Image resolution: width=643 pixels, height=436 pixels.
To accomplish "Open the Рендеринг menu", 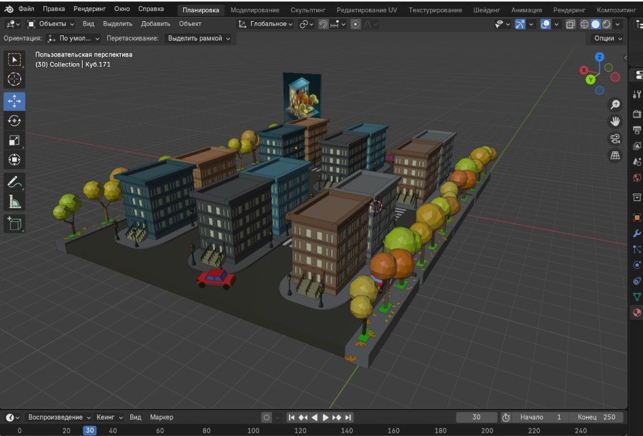I will [90, 10].
